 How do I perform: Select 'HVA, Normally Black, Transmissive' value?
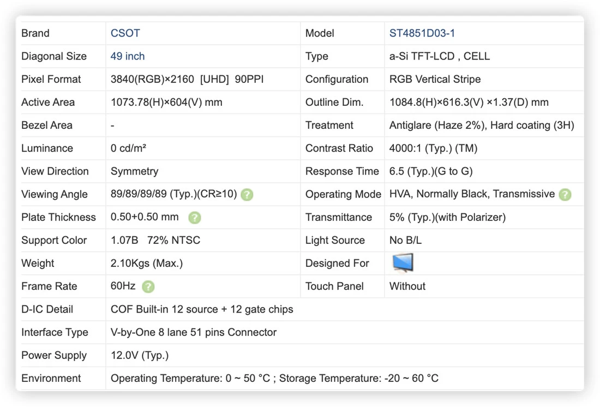click(472, 194)
